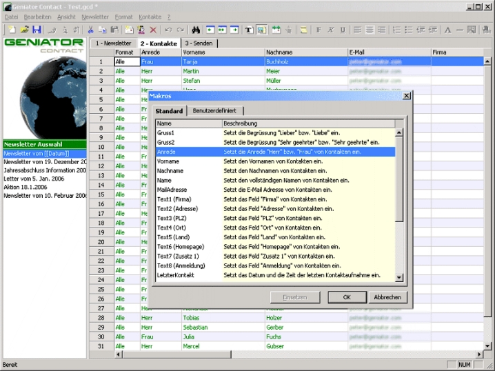This screenshot has height=371, width=495.
Task: Toggle underline formatting in the toolbar
Action: [343, 30]
